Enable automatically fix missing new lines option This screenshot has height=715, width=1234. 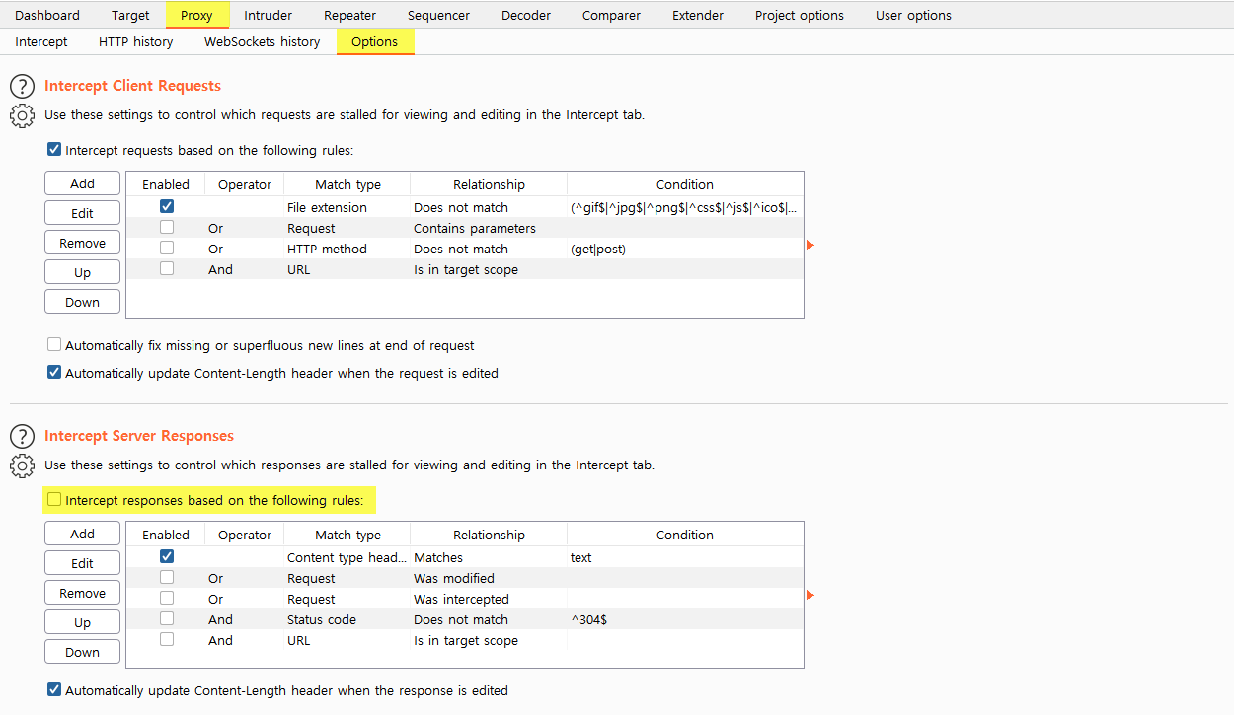pyautogui.click(x=54, y=345)
